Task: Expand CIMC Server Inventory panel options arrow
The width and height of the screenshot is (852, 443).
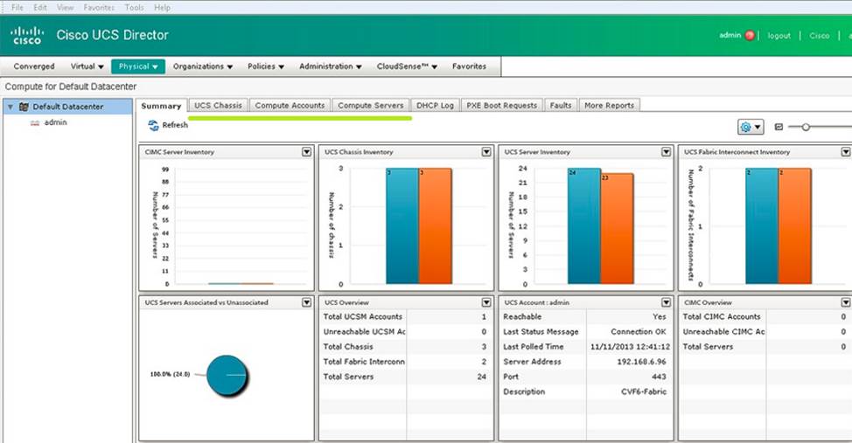Action: (306, 152)
